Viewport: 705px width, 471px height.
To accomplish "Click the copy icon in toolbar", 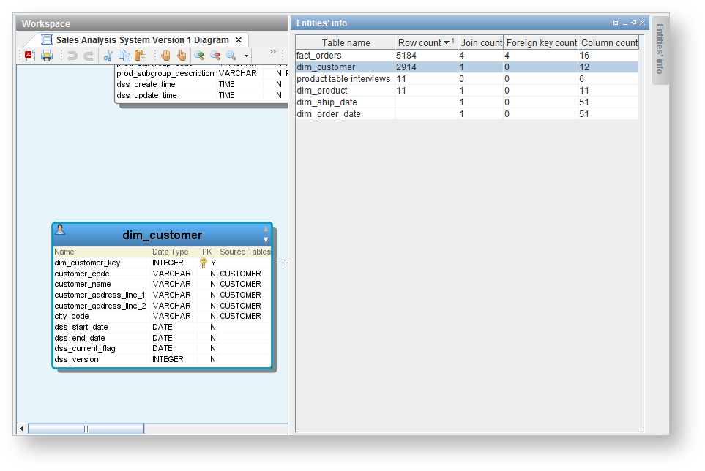I will pyautogui.click(x=124, y=56).
